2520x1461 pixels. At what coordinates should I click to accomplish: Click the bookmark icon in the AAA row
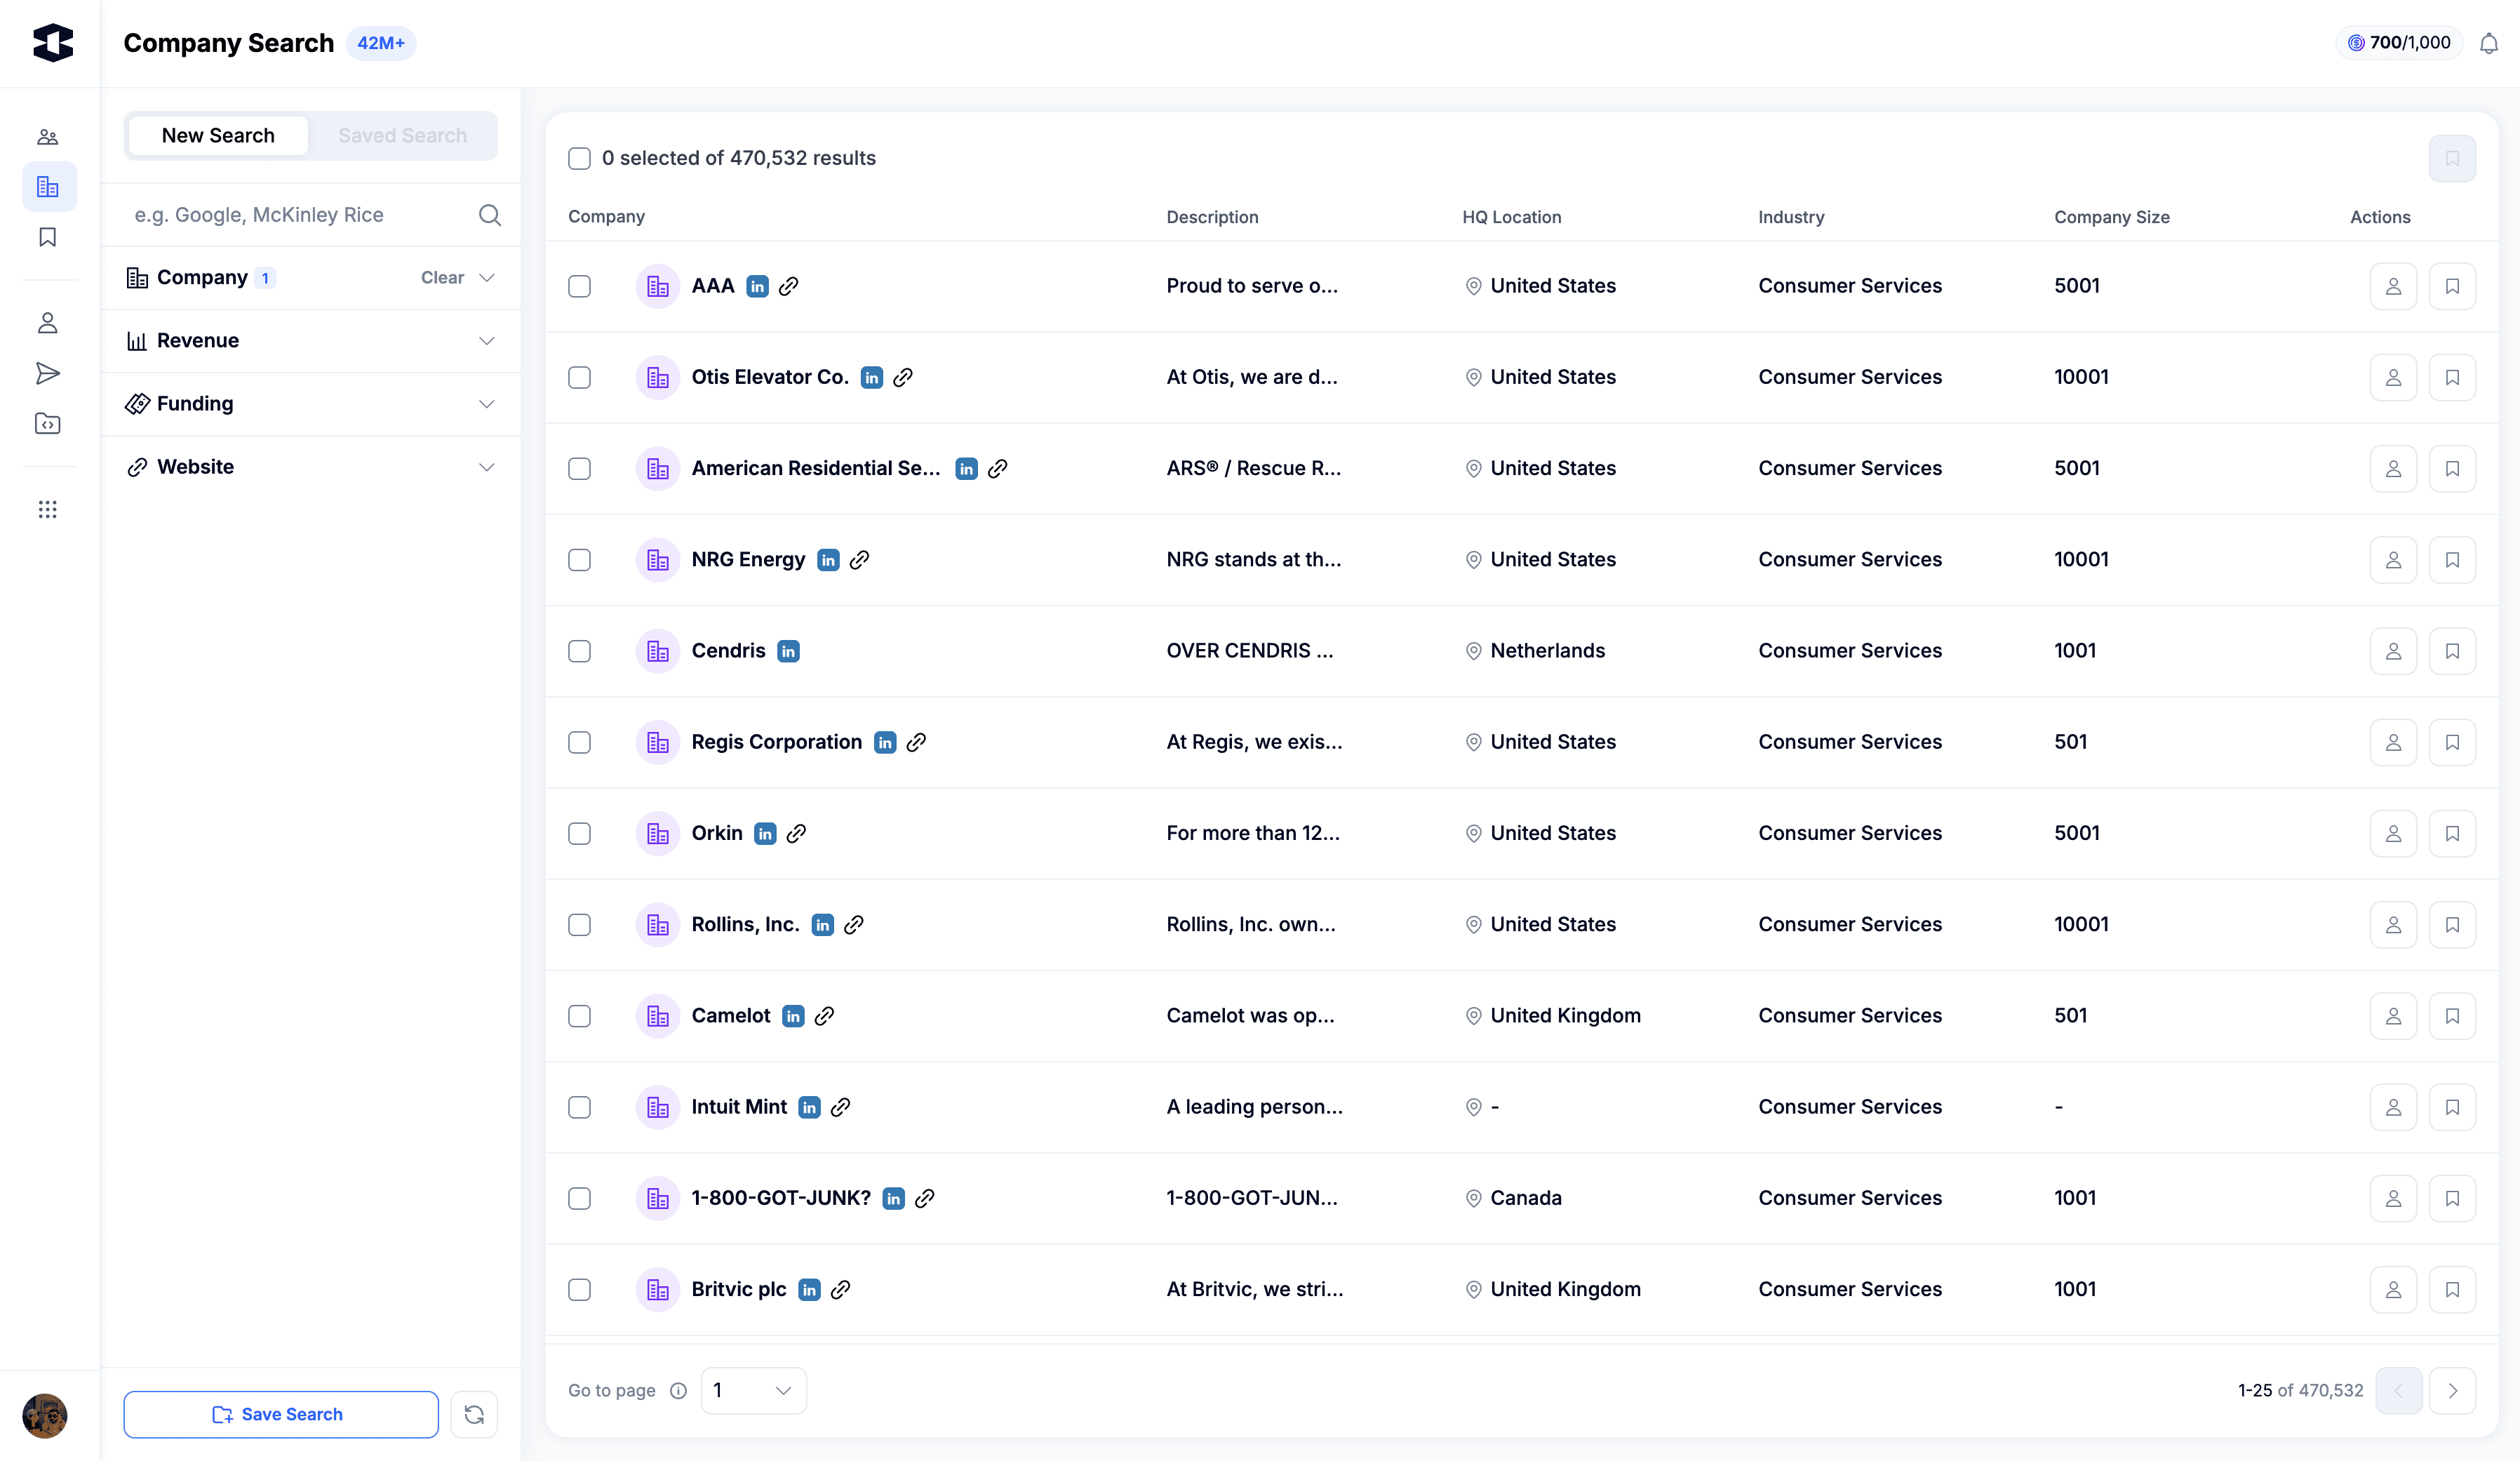(2452, 286)
